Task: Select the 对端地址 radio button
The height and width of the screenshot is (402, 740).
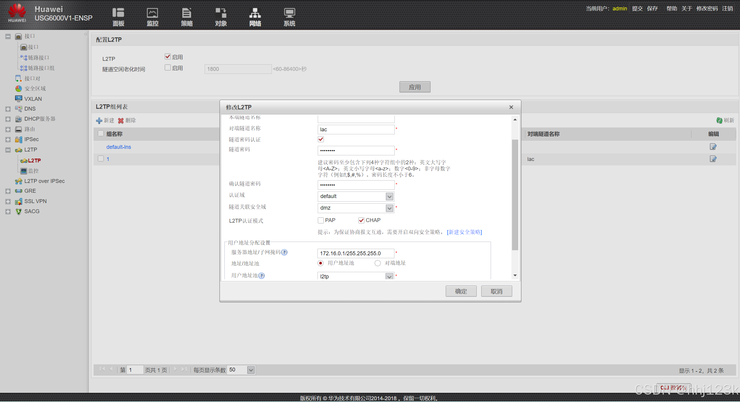Action: 378,263
